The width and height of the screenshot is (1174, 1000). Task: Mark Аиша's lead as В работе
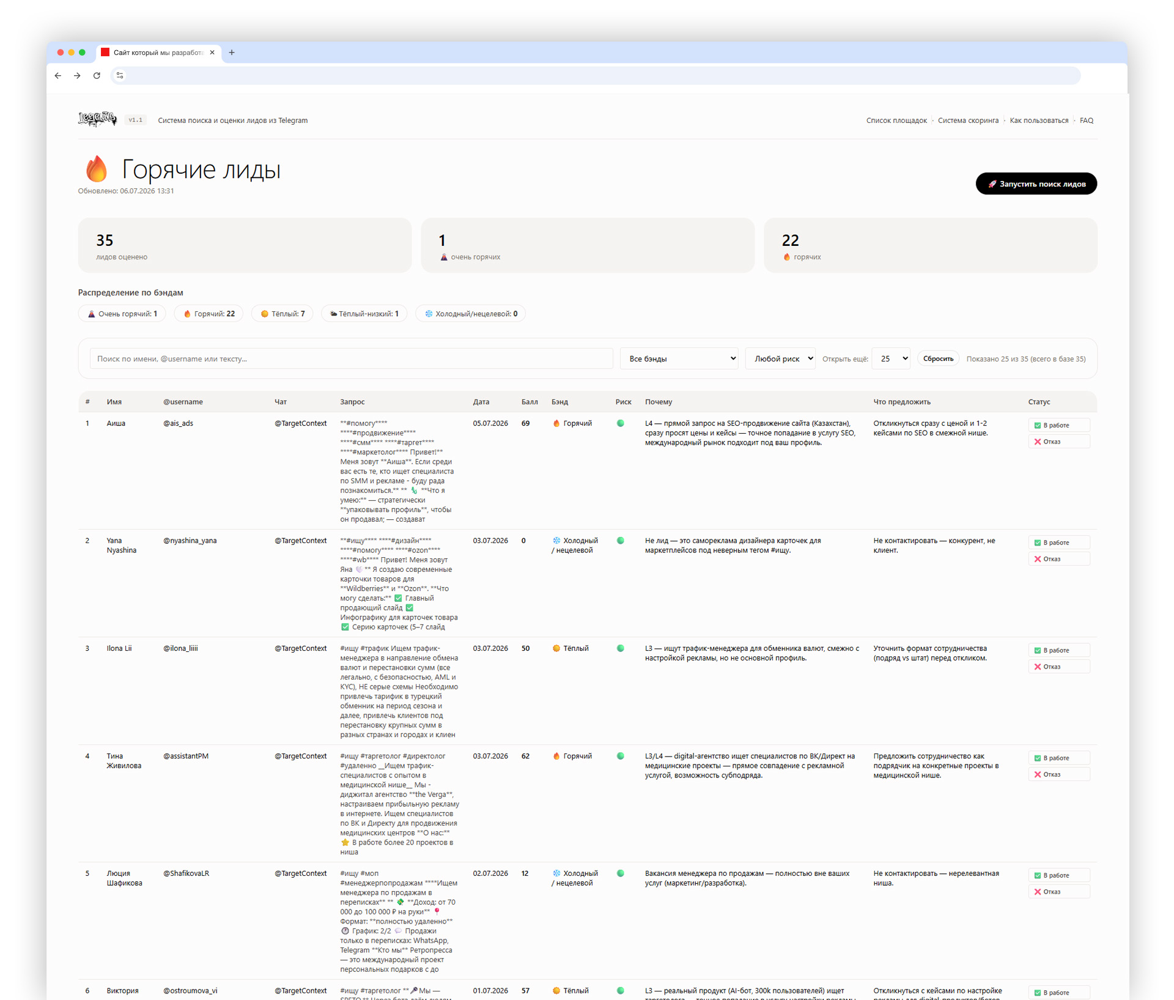coord(1058,425)
